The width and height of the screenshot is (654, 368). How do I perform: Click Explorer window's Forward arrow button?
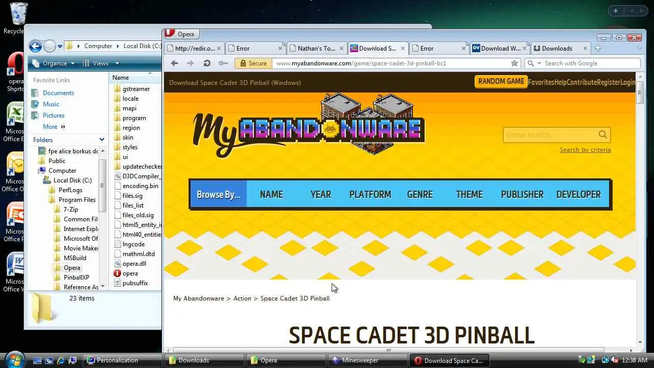[x=49, y=46]
